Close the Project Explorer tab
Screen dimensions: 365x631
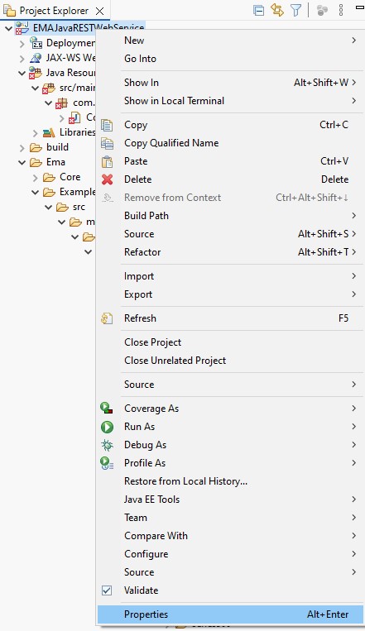click(99, 11)
